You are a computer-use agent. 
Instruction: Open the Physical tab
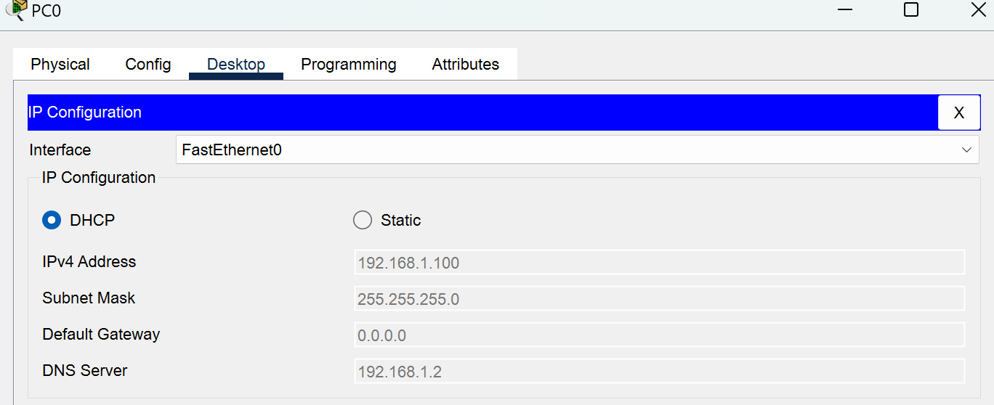[60, 64]
